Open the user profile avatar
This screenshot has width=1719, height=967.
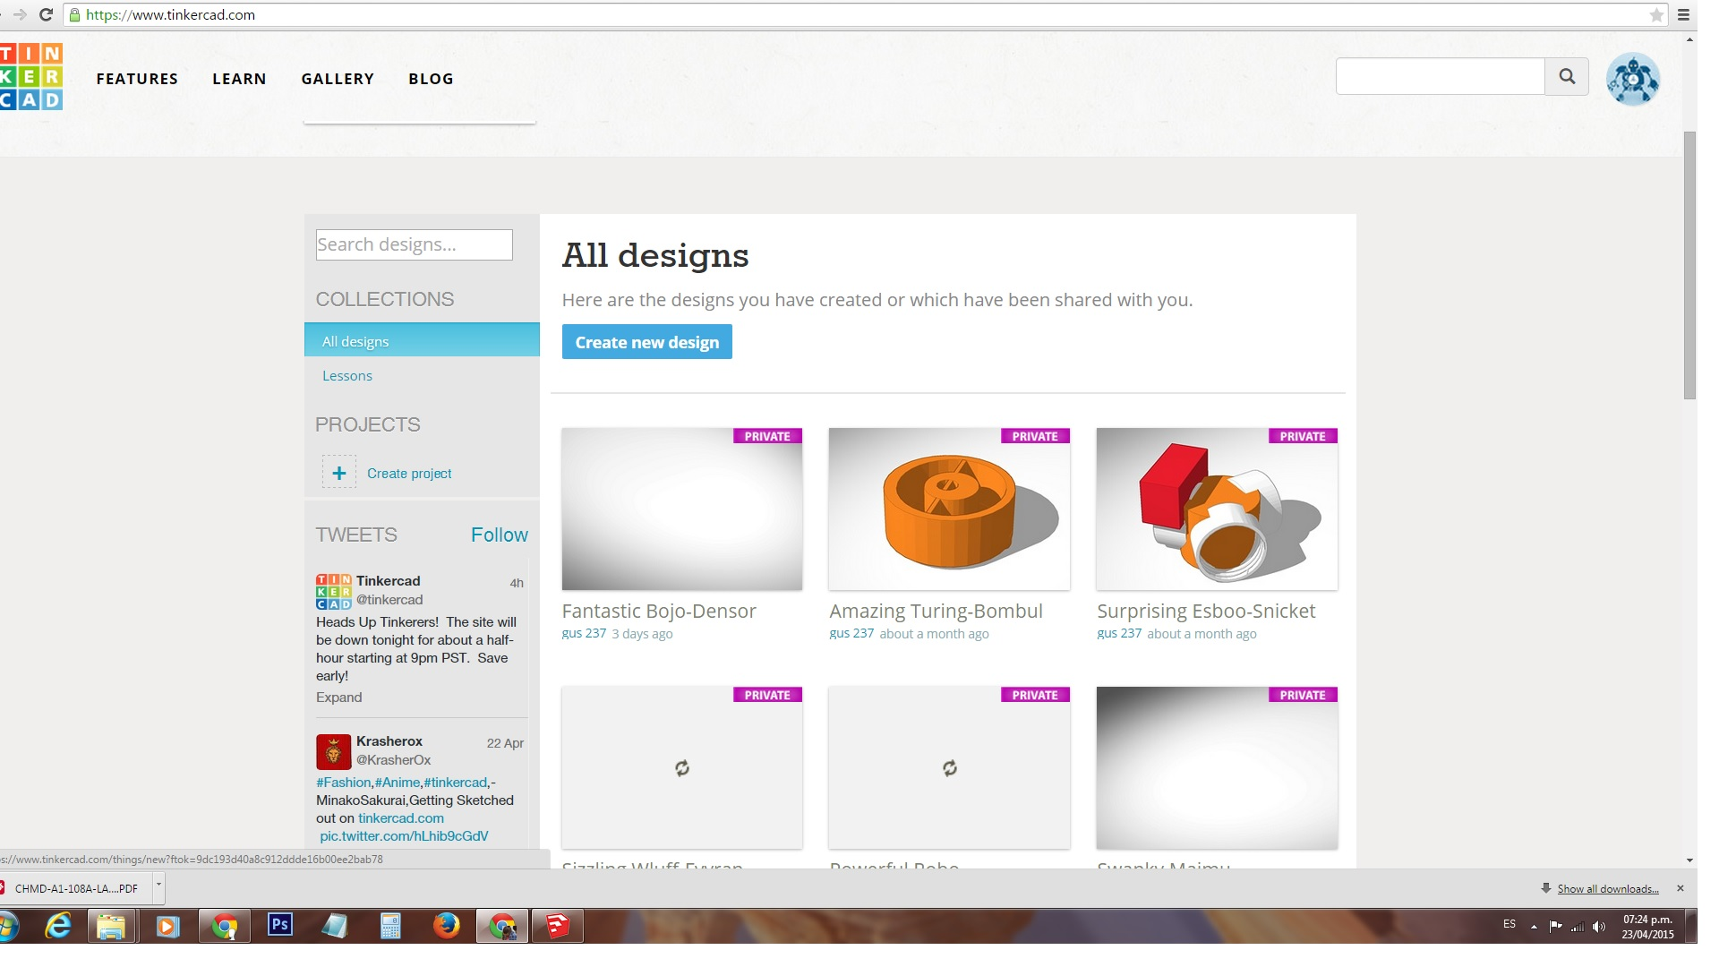pyautogui.click(x=1633, y=79)
